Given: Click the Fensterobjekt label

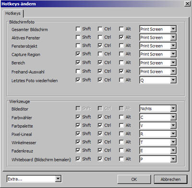Looking at the screenshot, I should pos(24,46).
